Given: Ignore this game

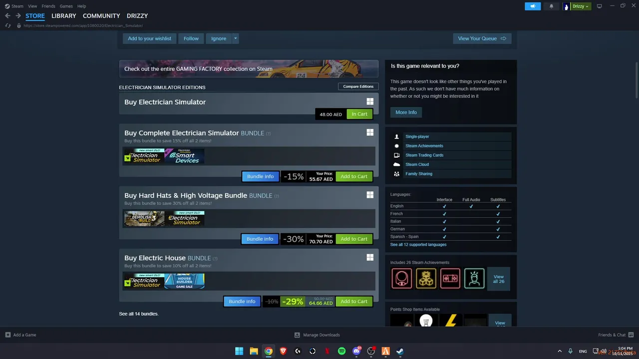Looking at the screenshot, I should pyautogui.click(x=219, y=38).
